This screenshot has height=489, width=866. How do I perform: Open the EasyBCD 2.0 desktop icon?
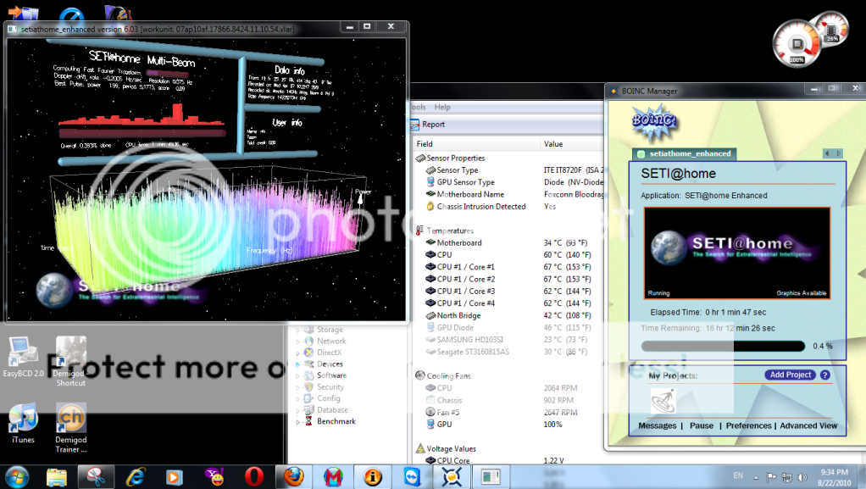coord(23,353)
